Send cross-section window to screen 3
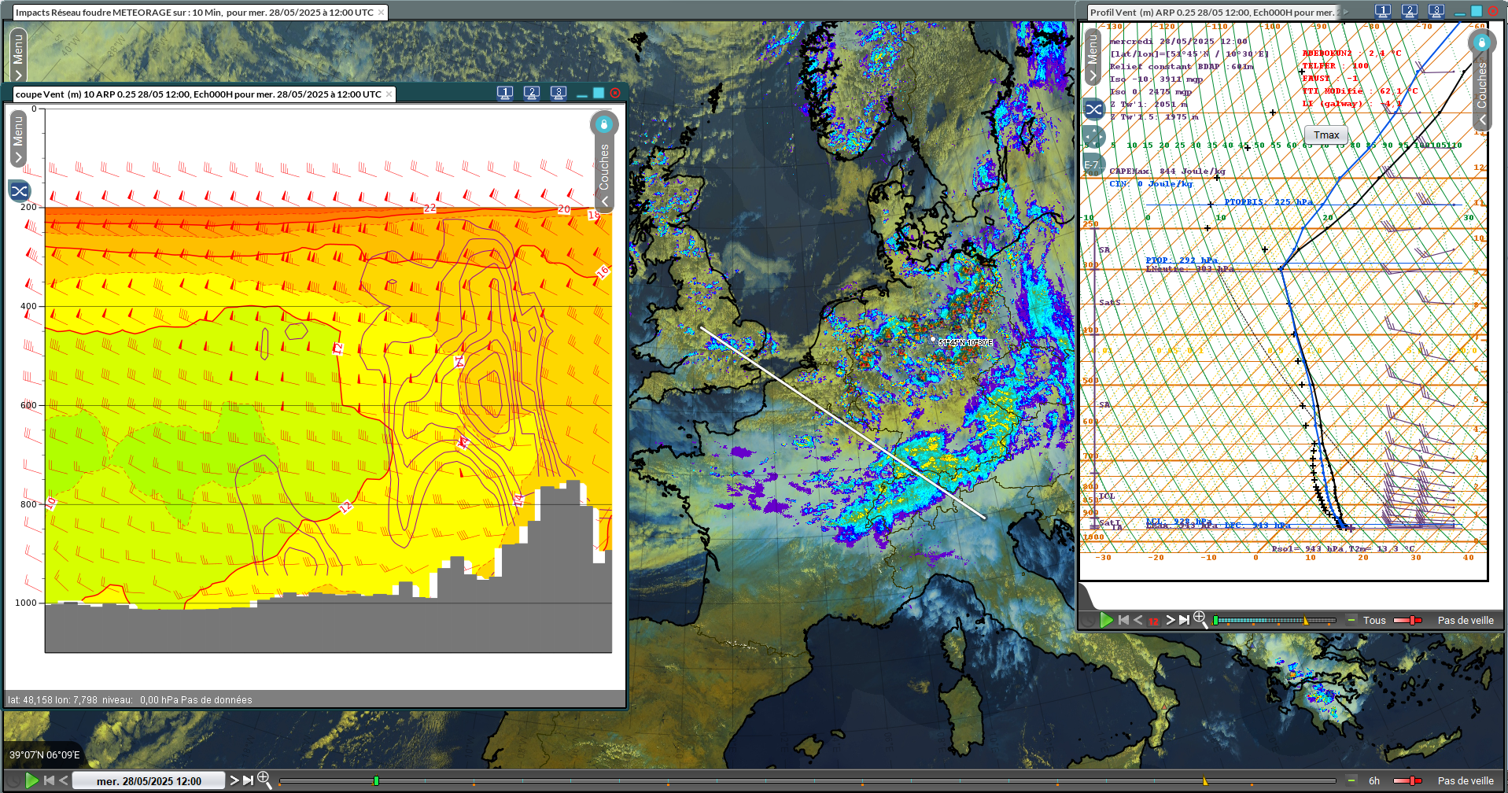The height and width of the screenshot is (793, 1508). (x=559, y=93)
